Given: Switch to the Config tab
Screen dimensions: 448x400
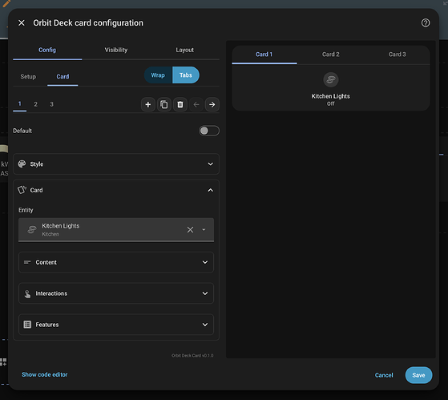Looking at the screenshot, I should coord(47,50).
